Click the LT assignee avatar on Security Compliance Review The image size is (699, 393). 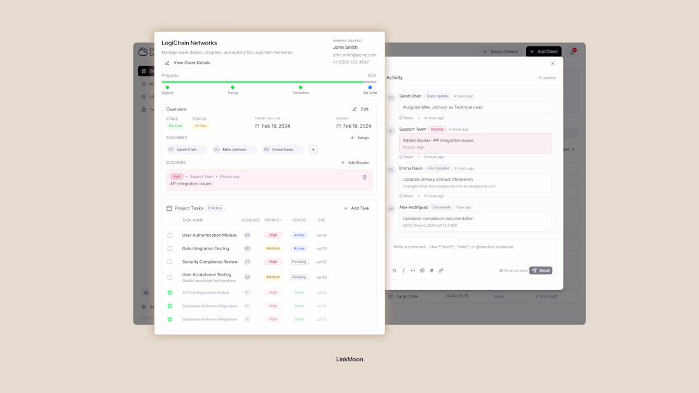[x=247, y=262]
